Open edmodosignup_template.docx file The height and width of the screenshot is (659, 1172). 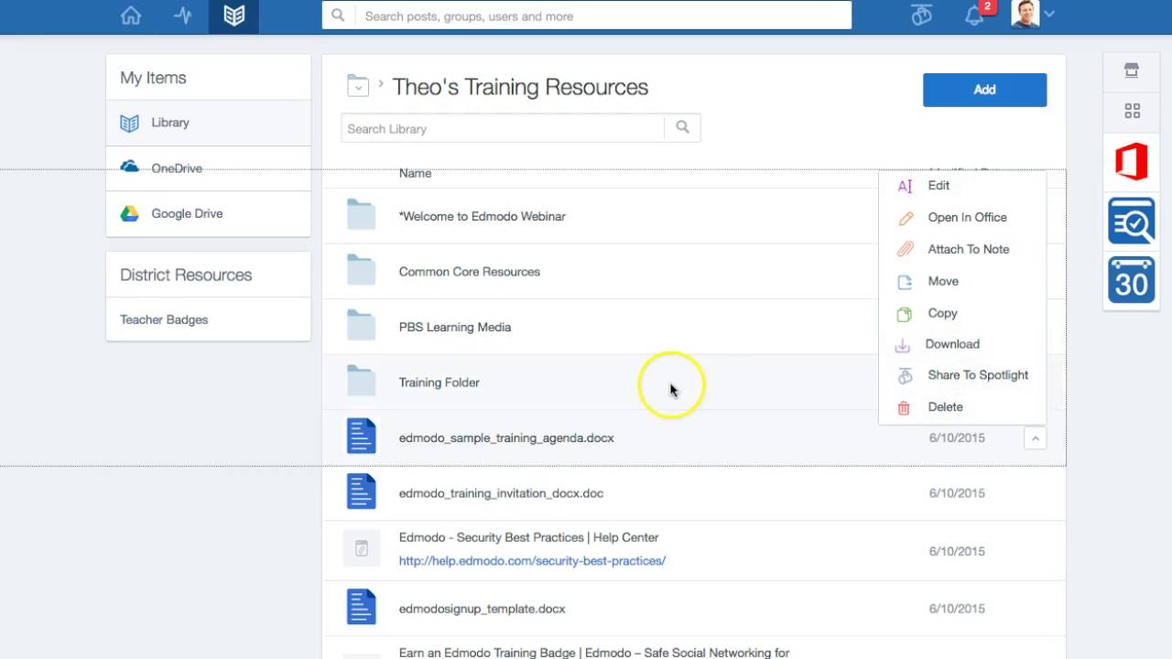[483, 609]
